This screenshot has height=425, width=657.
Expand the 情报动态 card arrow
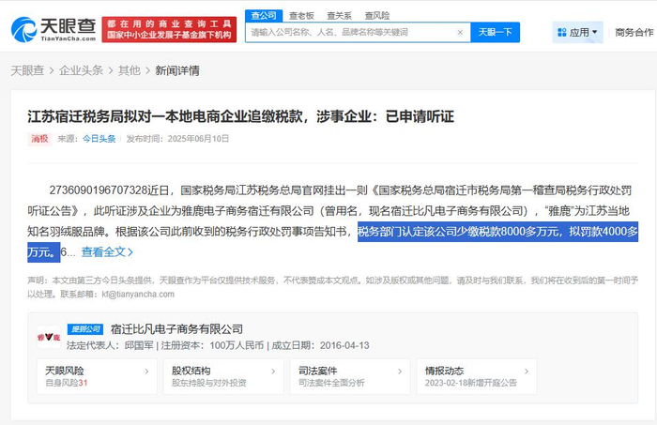point(527,371)
